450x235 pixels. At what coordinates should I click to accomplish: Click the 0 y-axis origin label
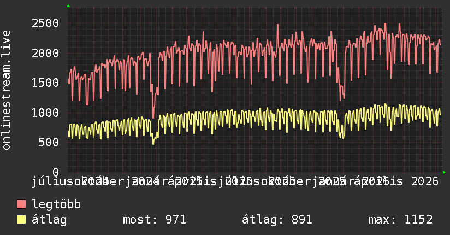pos(56,172)
